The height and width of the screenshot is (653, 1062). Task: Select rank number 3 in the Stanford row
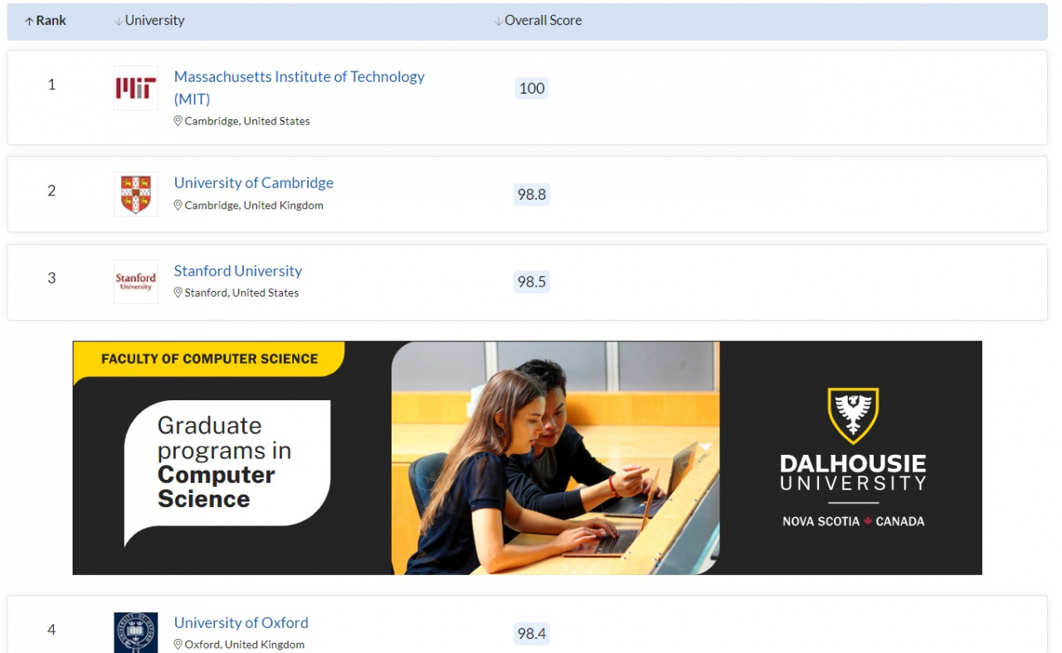(x=51, y=278)
